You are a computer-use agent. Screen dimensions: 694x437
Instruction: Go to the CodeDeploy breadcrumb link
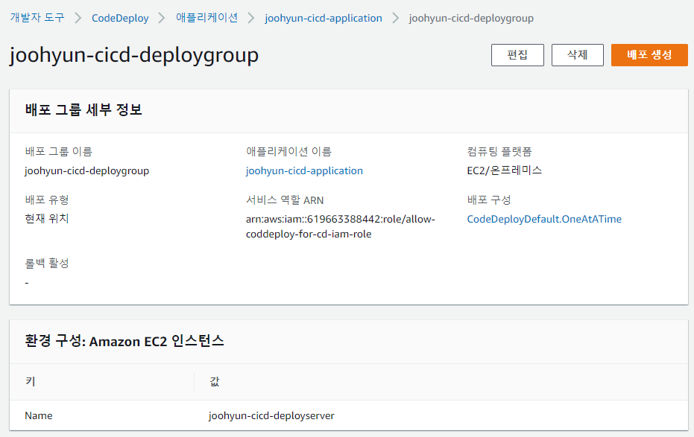click(120, 18)
